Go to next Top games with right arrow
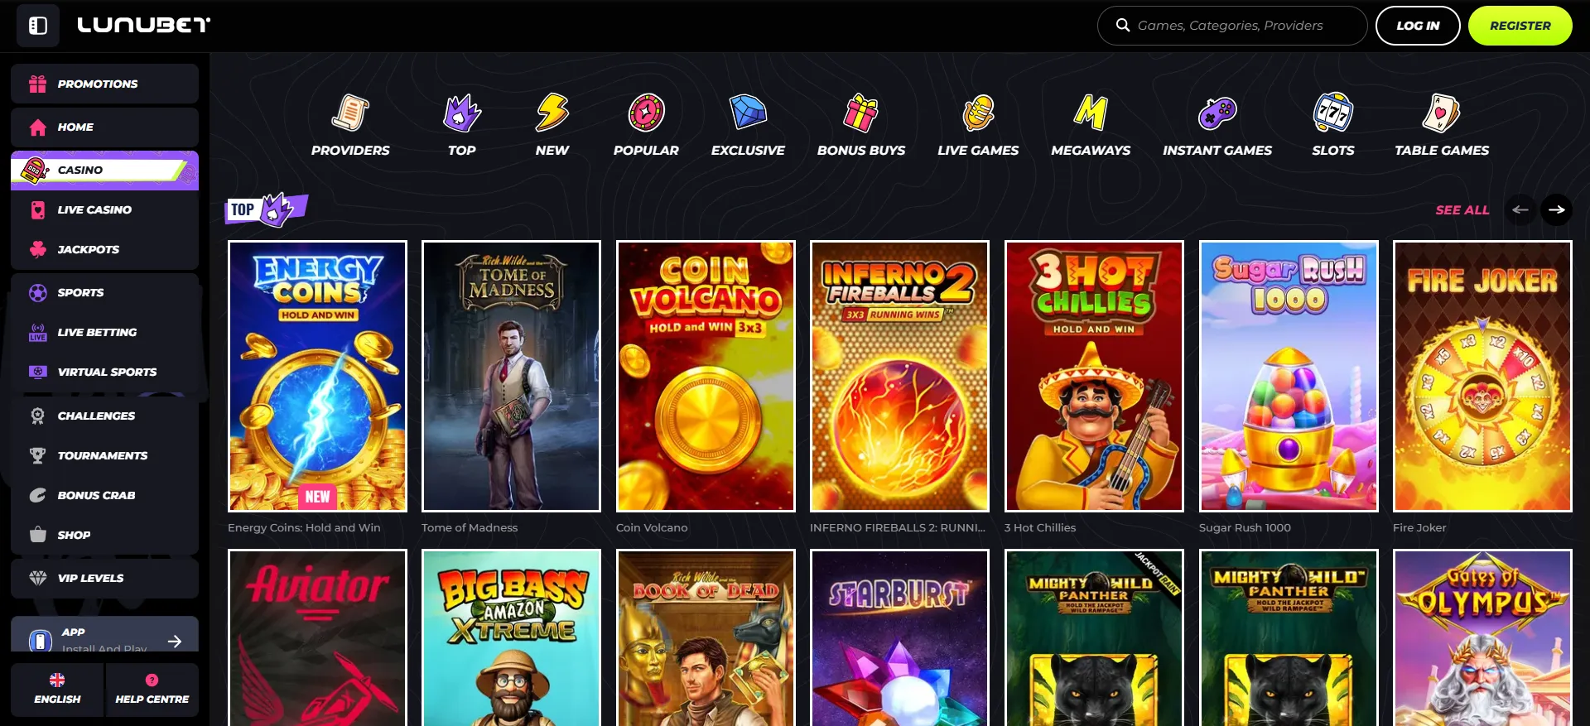The height and width of the screenshot is (726, 1590). (1557, 209)
